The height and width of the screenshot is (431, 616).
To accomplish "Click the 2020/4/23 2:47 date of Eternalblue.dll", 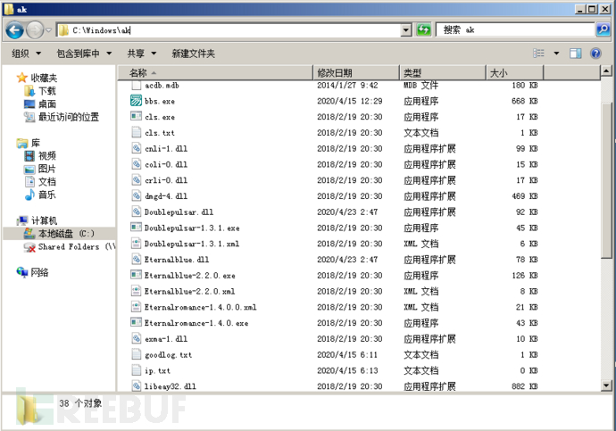I will point(347,260).
